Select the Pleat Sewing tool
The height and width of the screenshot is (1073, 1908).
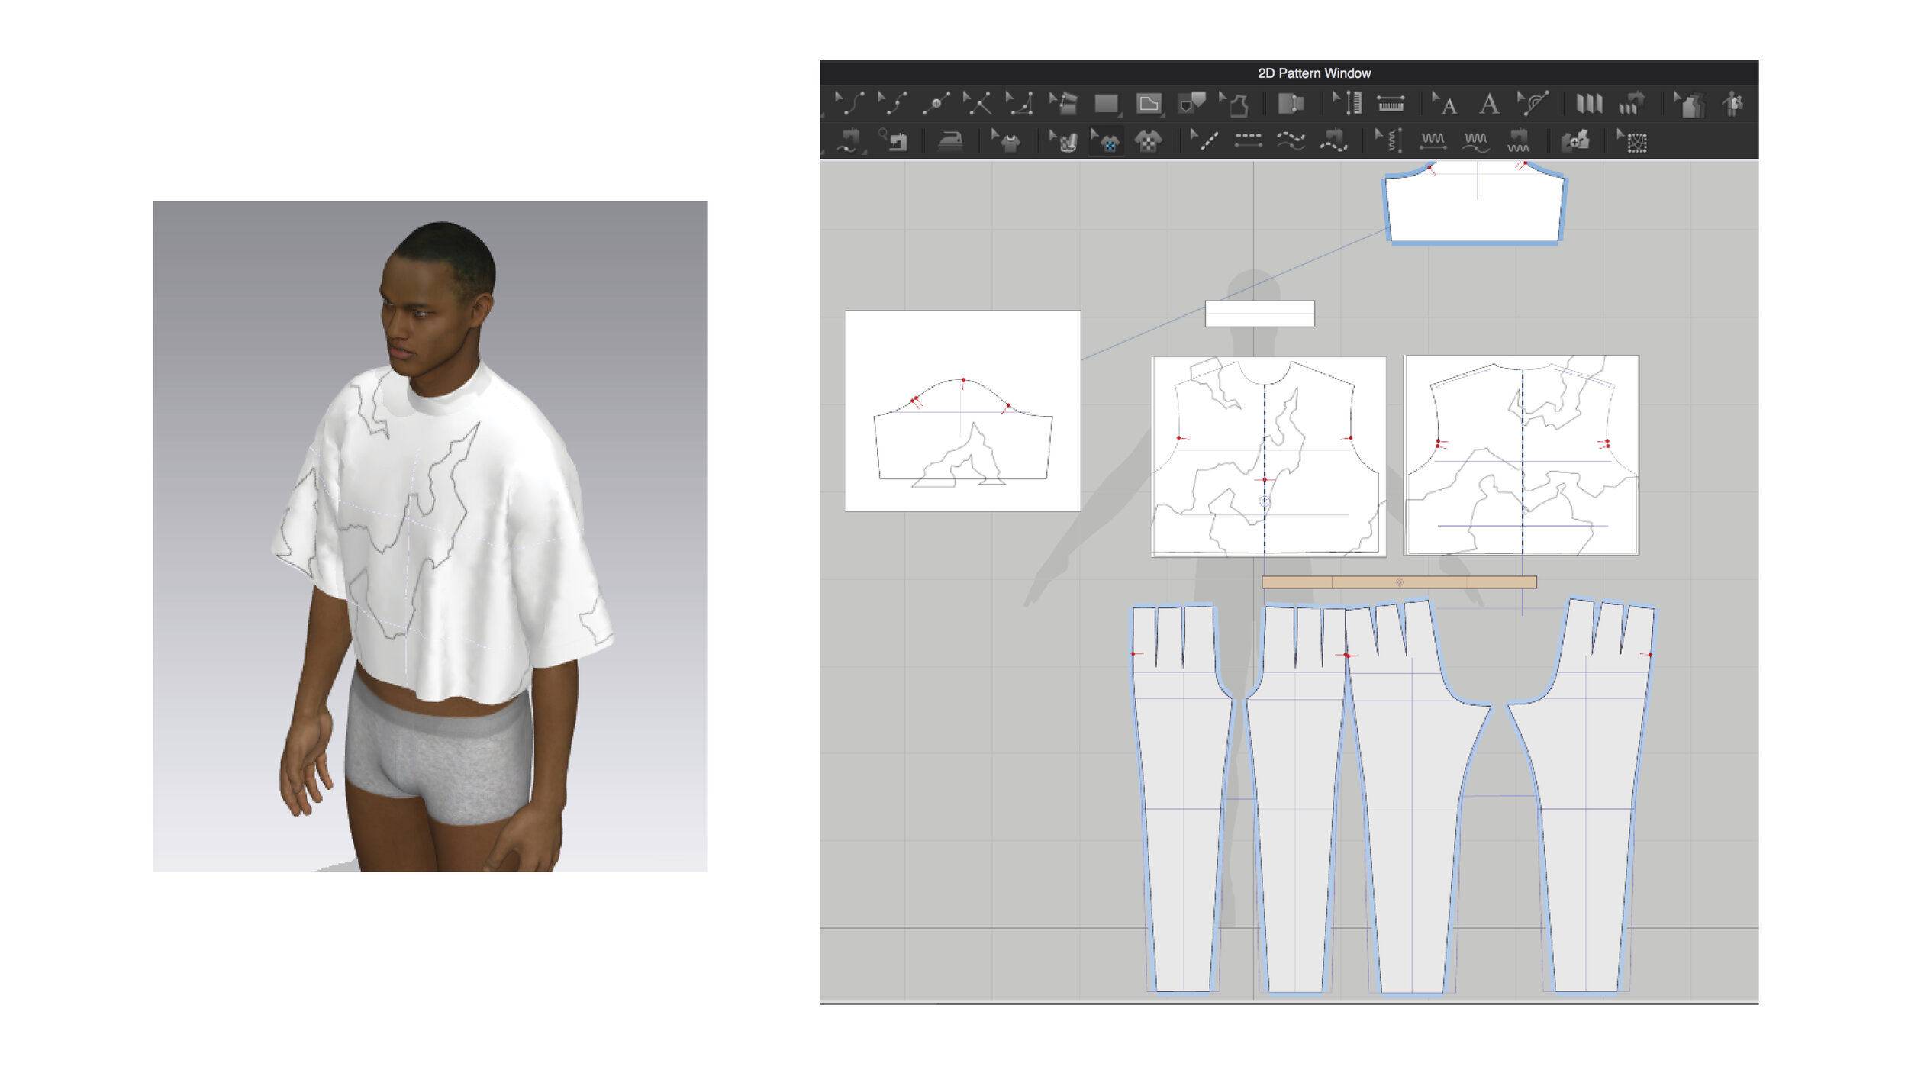click(x=1632, y=103)
